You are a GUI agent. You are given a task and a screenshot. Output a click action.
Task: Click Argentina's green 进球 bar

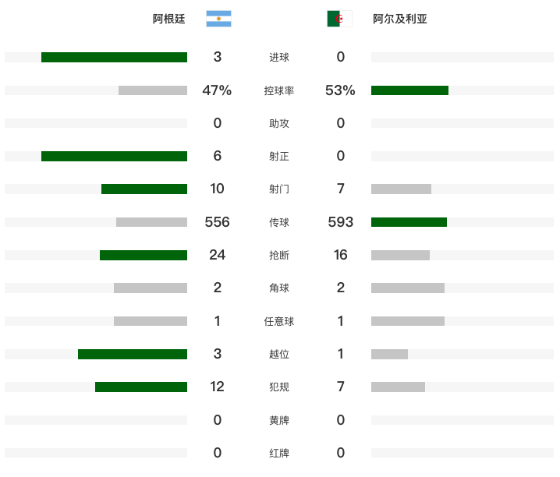pos(115,57)
